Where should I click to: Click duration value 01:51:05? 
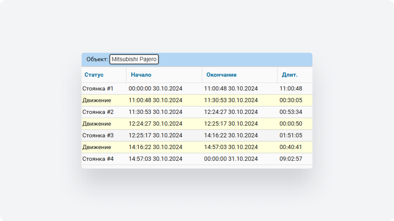pyautogui.click(x=291, y=135)
